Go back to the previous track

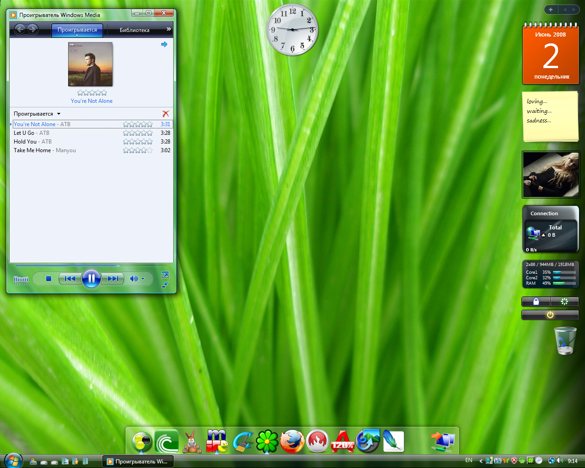70,278
